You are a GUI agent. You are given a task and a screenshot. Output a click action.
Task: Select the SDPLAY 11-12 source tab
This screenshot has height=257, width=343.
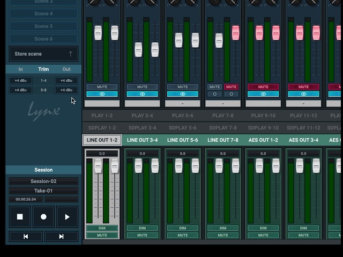pos(303,128)
